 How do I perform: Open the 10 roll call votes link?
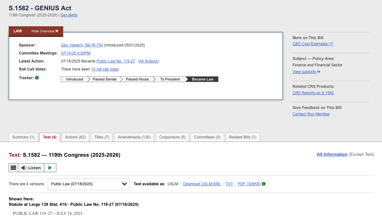[105, 69]
